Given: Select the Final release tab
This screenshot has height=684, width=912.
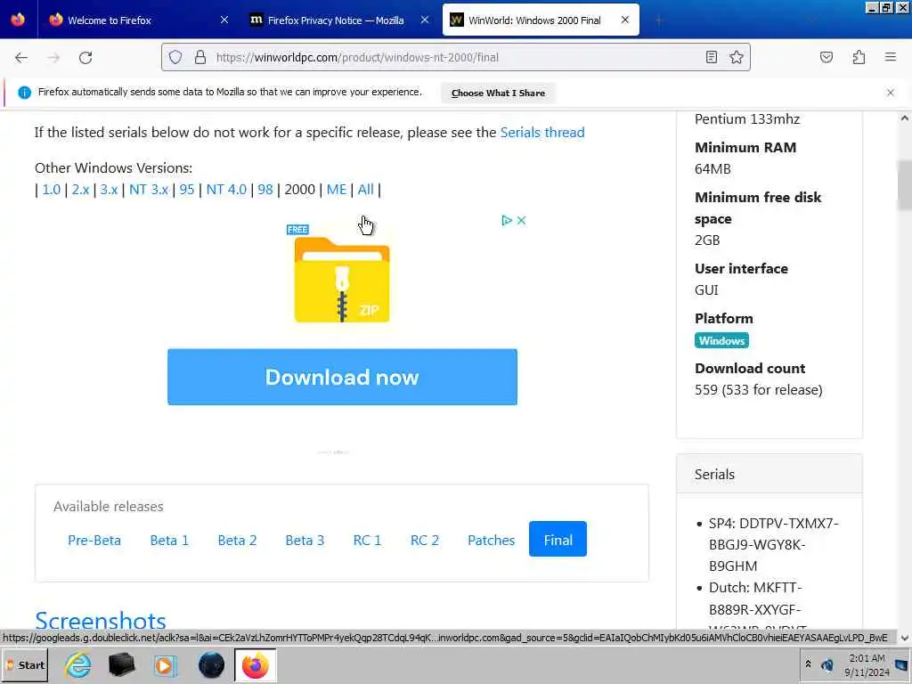Looking at the screenshot, I should pos(558,539).
